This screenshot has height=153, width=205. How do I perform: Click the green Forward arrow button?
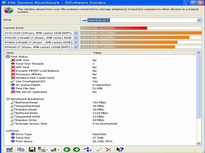click(x=77, y=150)
